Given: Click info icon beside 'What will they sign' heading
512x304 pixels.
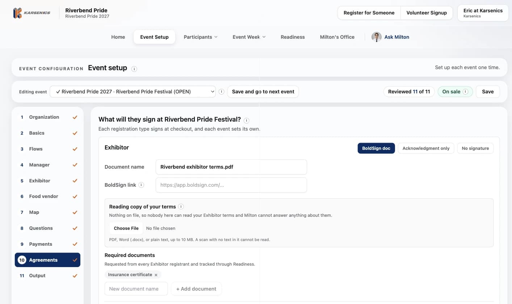Looking at the screenshot, I should tap(247, 120).
